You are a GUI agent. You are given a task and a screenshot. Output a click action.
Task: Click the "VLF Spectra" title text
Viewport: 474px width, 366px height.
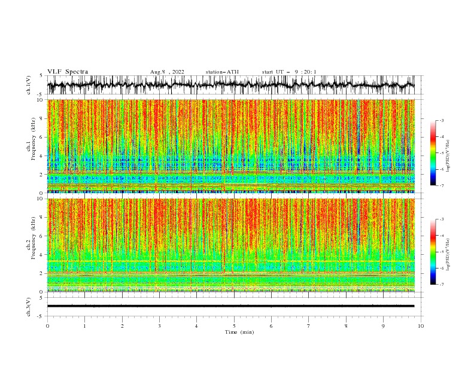pos(68,72)
